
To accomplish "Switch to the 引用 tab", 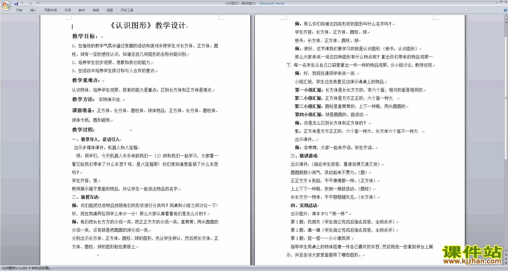I will (68, 10).
